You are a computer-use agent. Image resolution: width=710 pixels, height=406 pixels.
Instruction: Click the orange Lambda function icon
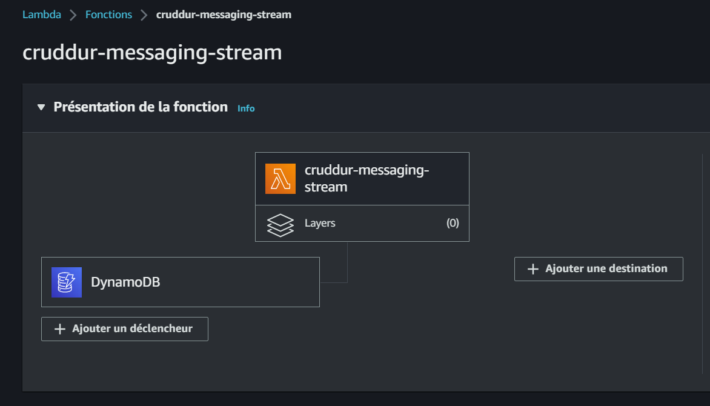[x=280, y=179]
